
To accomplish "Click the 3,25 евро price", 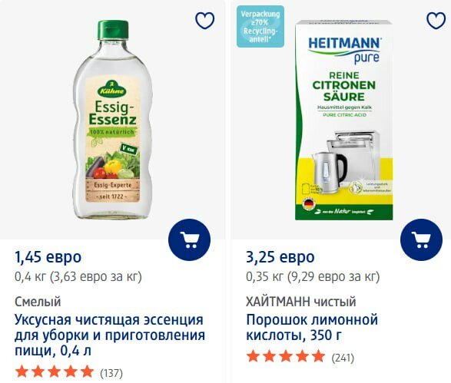I will (x=280, y=256).
